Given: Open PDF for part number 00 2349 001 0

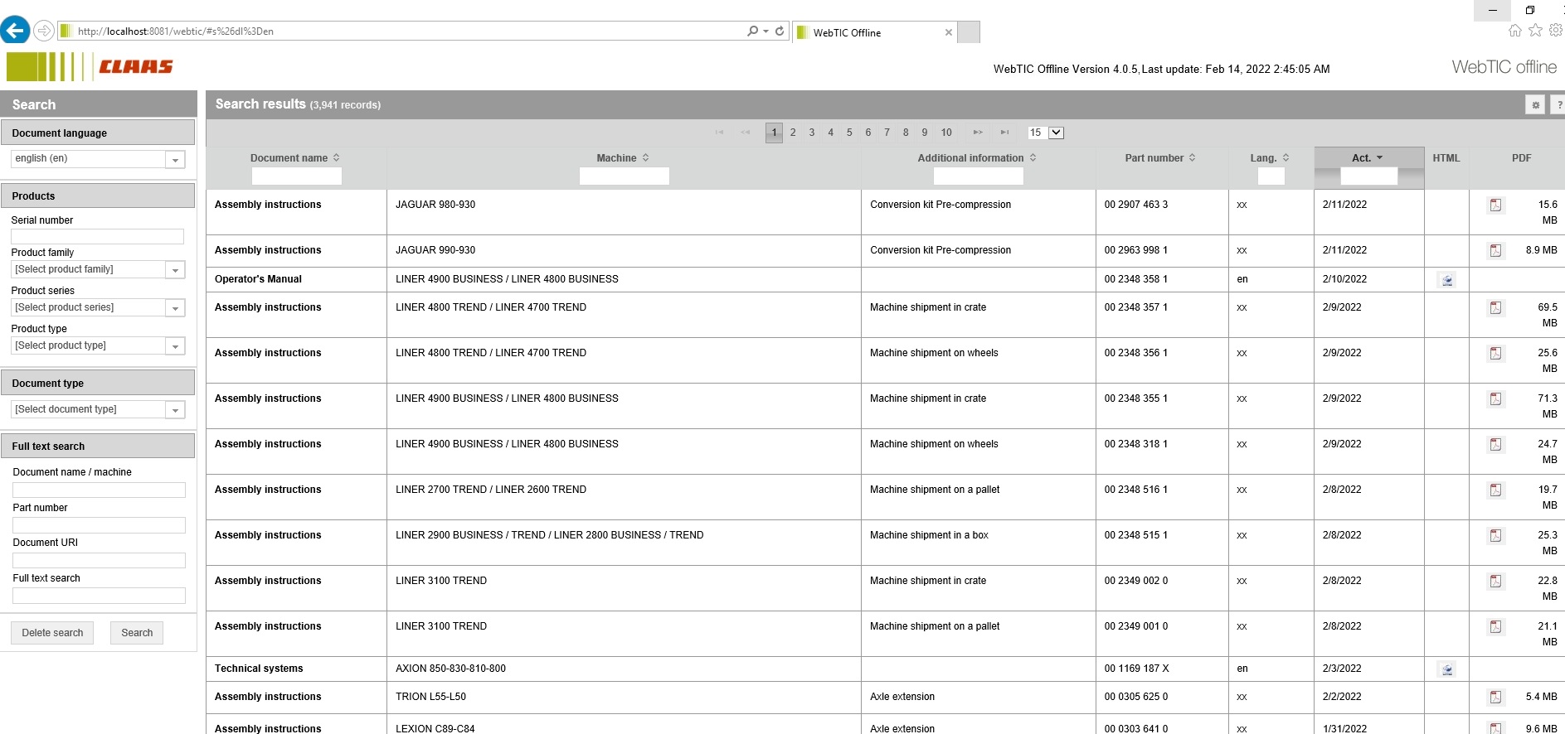Looking at the screenshot, I should coord(1495,627).
